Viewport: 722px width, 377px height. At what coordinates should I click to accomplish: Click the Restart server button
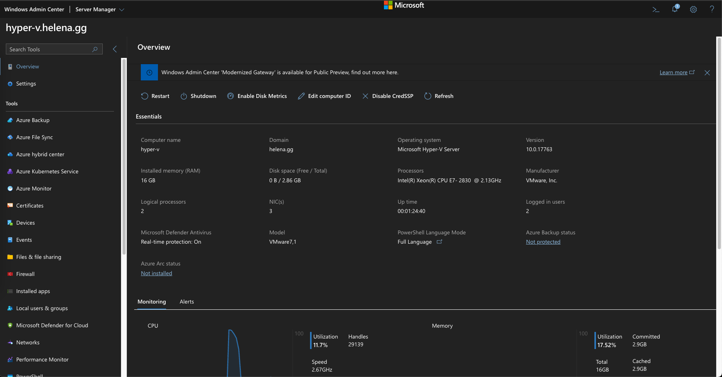click(155, 96)
